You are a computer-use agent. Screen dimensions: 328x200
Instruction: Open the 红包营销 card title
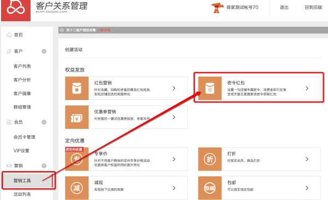[103, 83]
